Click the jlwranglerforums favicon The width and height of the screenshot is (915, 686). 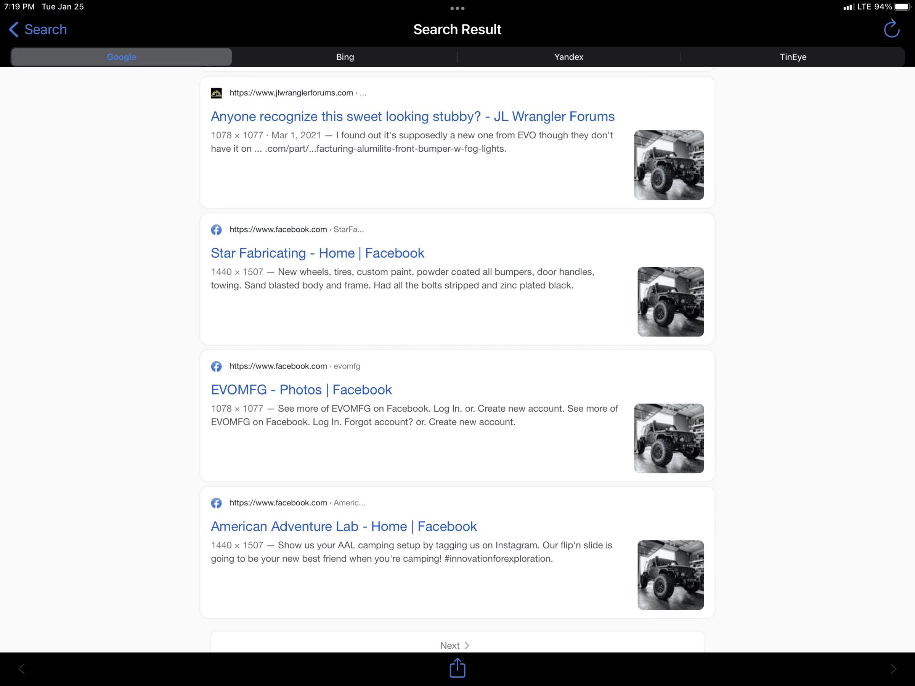[216, 93]
